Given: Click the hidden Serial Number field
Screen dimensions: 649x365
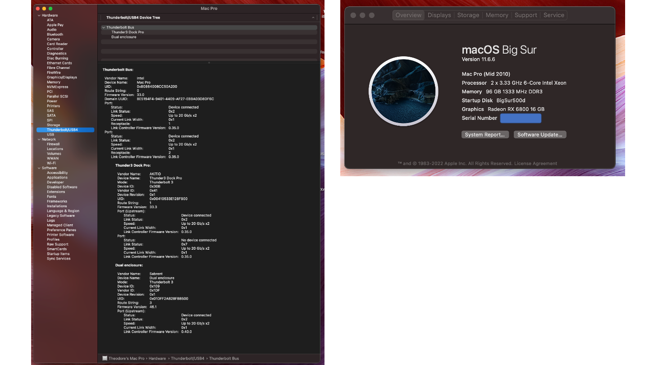Looking at the screenshot, I should pos(521,118).
